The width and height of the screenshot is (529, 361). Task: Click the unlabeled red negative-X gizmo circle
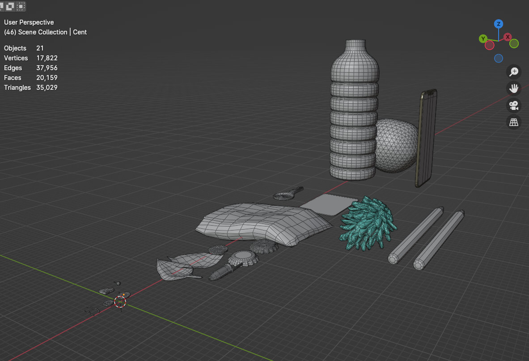coord(490,45)
